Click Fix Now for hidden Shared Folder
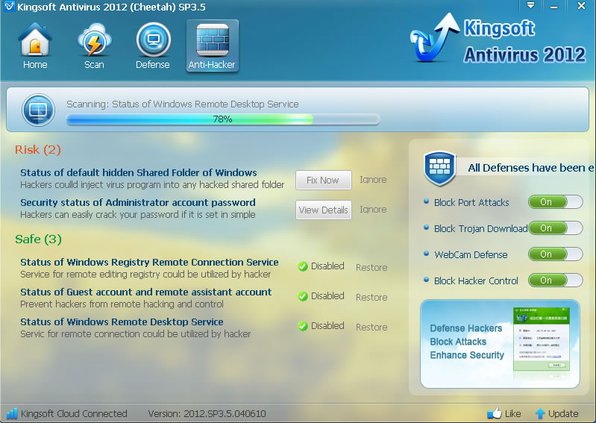The height and width of the screenshot is (423, 596). (324, 180)
